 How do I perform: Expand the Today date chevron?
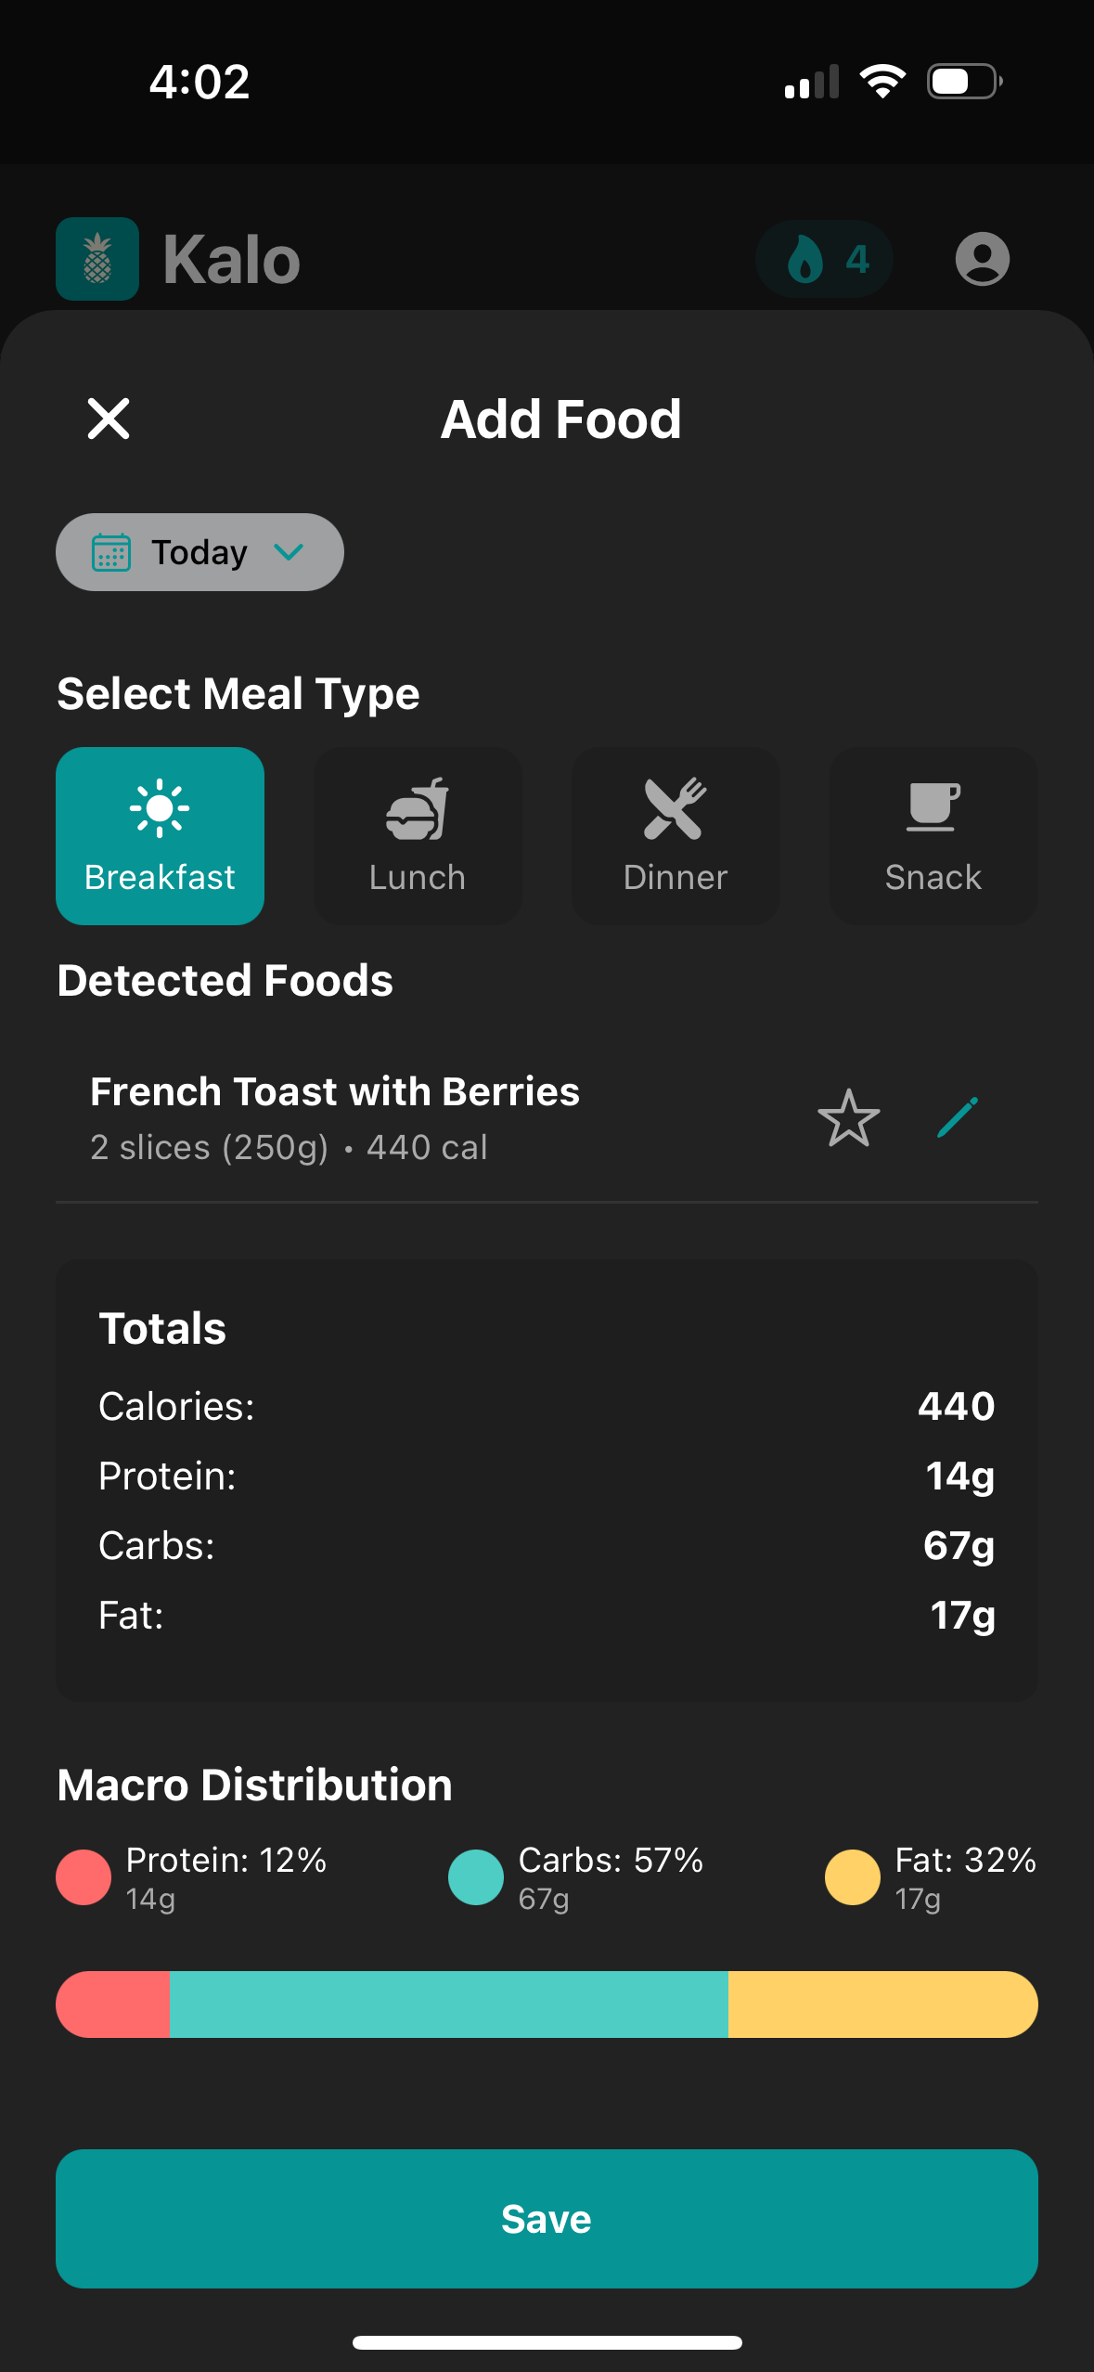point(290,552)
